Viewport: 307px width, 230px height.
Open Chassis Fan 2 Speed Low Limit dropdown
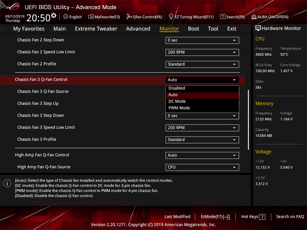(202, 52)
